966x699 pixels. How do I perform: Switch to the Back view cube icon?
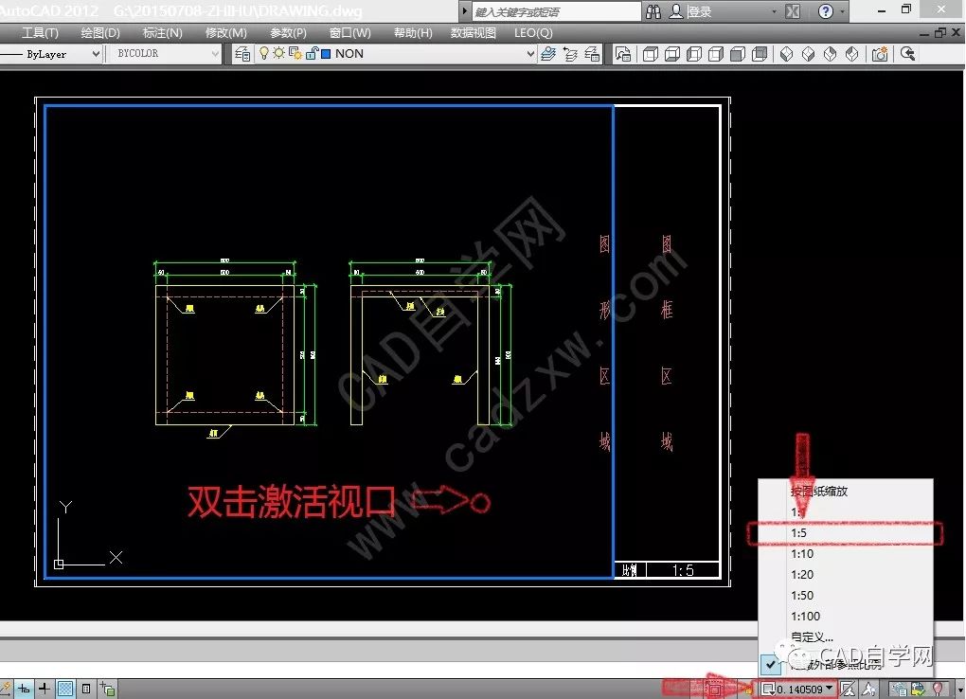(x=760, y=54)
